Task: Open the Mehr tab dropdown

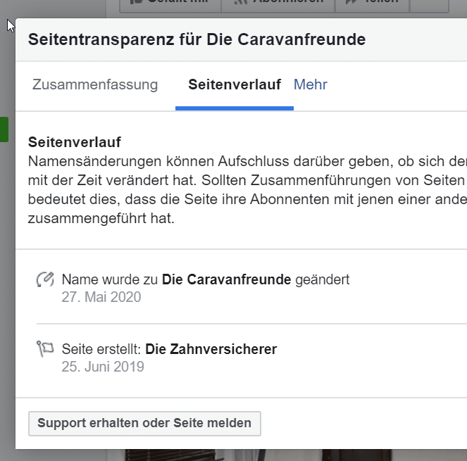Action: click(311, 84)
